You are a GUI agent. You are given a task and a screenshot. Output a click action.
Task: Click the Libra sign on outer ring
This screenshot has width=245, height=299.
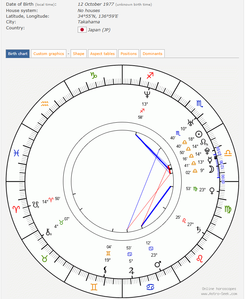coord(228,153)
